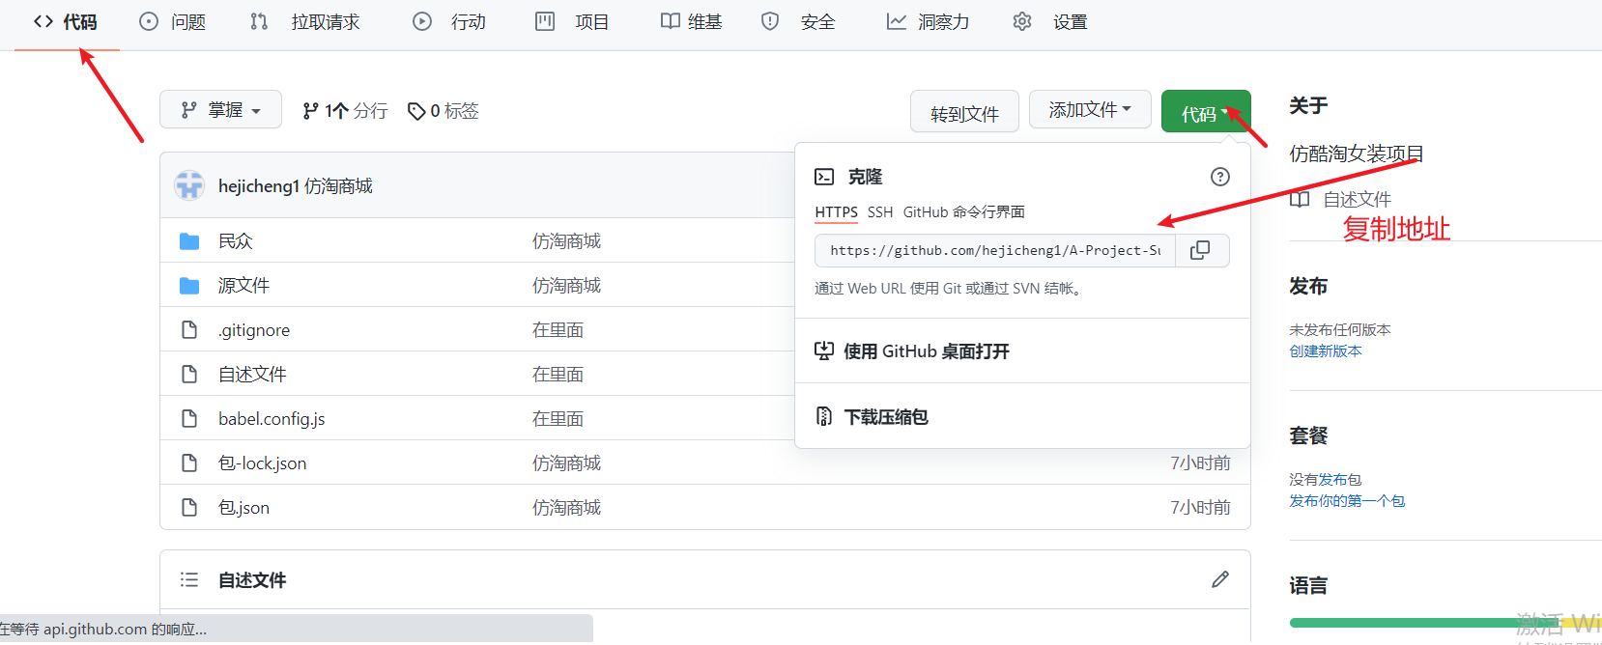The image size is (1602, 645).
Task: Click the branch icon beside 1个 分行
Action: [x=310, y=111]
